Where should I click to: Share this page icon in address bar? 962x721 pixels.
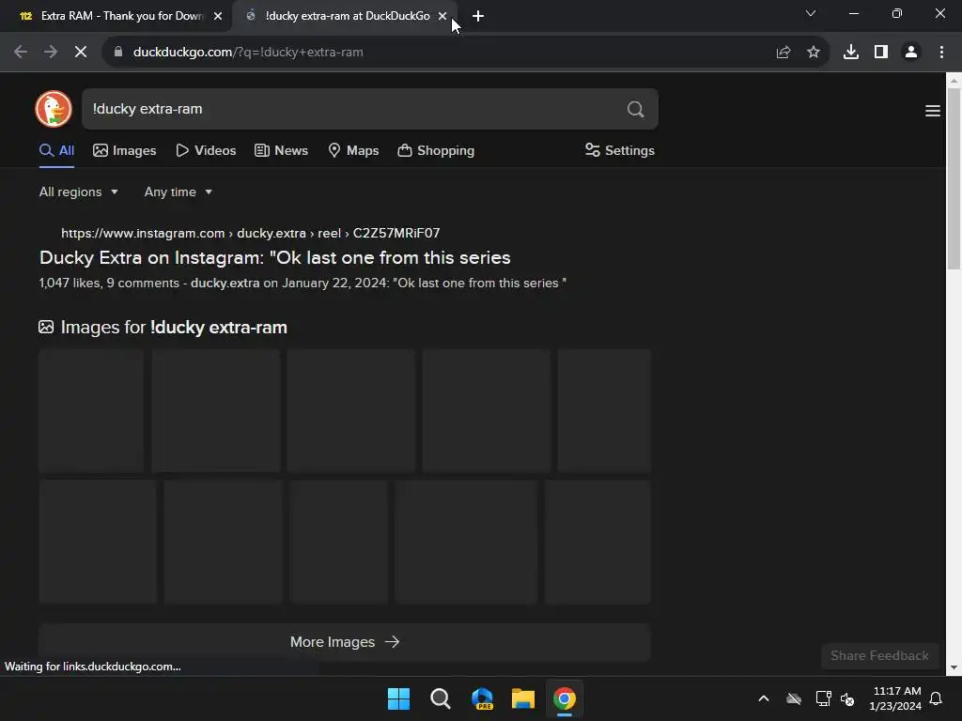[x=784, y=53]
